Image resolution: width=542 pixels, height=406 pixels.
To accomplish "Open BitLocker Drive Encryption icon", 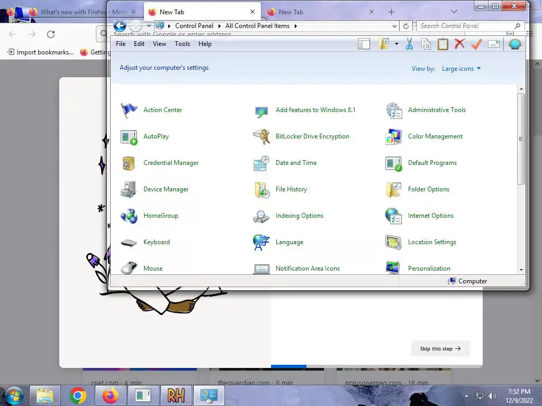I will (x=261, y=137).
